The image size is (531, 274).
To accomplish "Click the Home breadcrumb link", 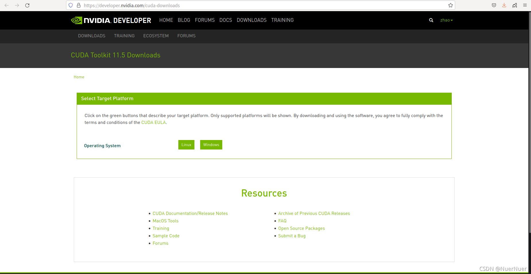I will (79, 77).
